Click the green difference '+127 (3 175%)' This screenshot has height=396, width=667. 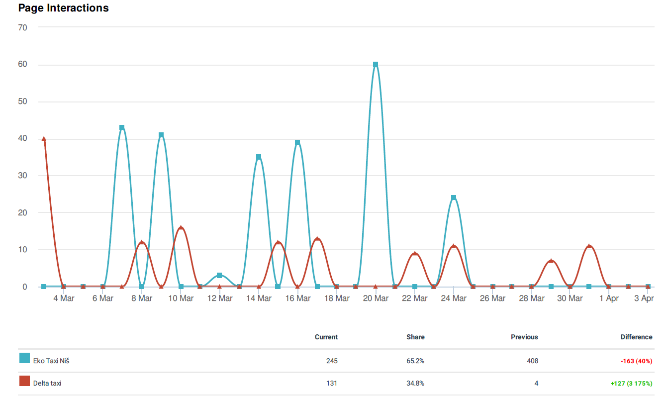(631, 383)
